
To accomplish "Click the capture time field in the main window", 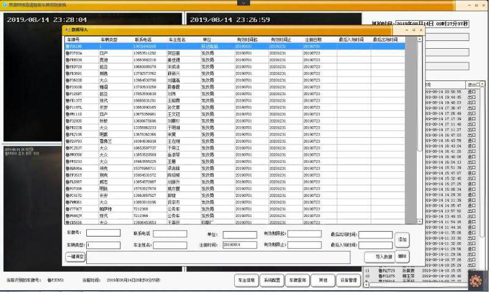I will click(x=432, y=24).
